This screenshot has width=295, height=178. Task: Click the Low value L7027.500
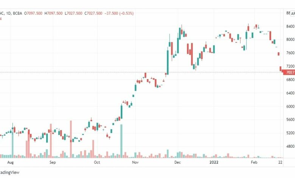73,13
